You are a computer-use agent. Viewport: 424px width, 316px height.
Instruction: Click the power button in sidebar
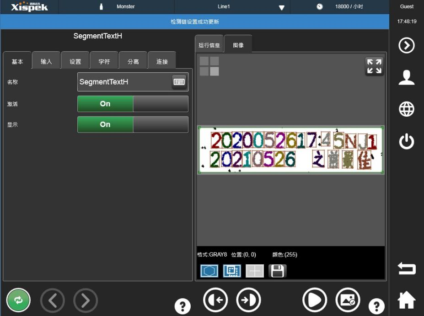(407, 141)
